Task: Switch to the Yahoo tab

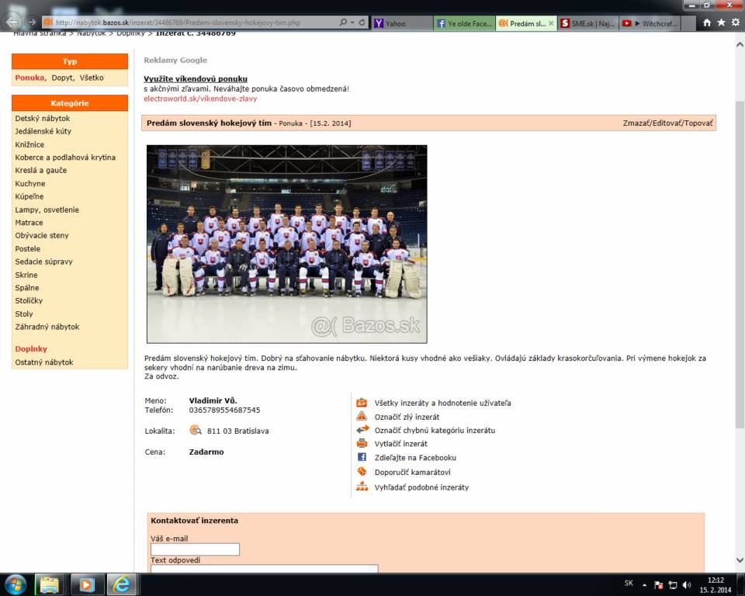Action: click(x=401, y=23)
